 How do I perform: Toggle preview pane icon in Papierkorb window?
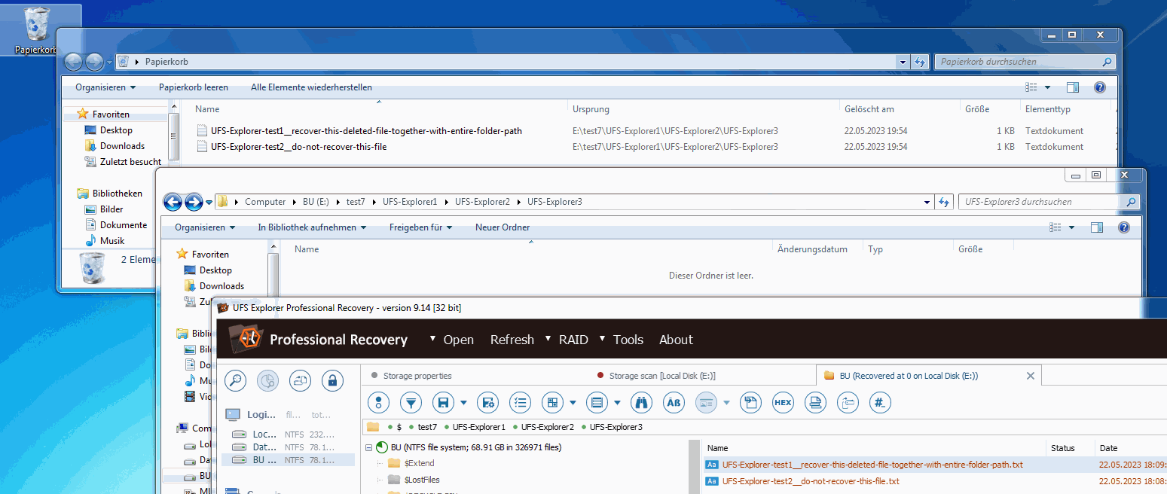coord(1073,87)
